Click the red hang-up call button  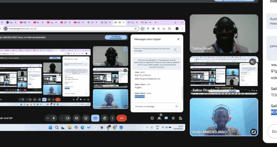[122, 118]
